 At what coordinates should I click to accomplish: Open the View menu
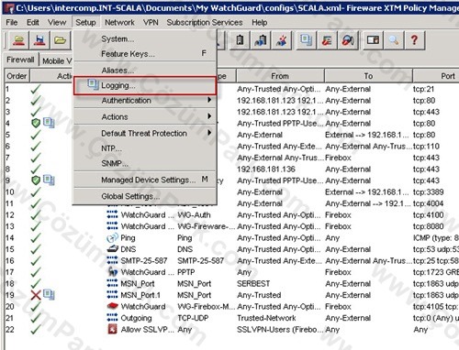click(x=57, y=23)
